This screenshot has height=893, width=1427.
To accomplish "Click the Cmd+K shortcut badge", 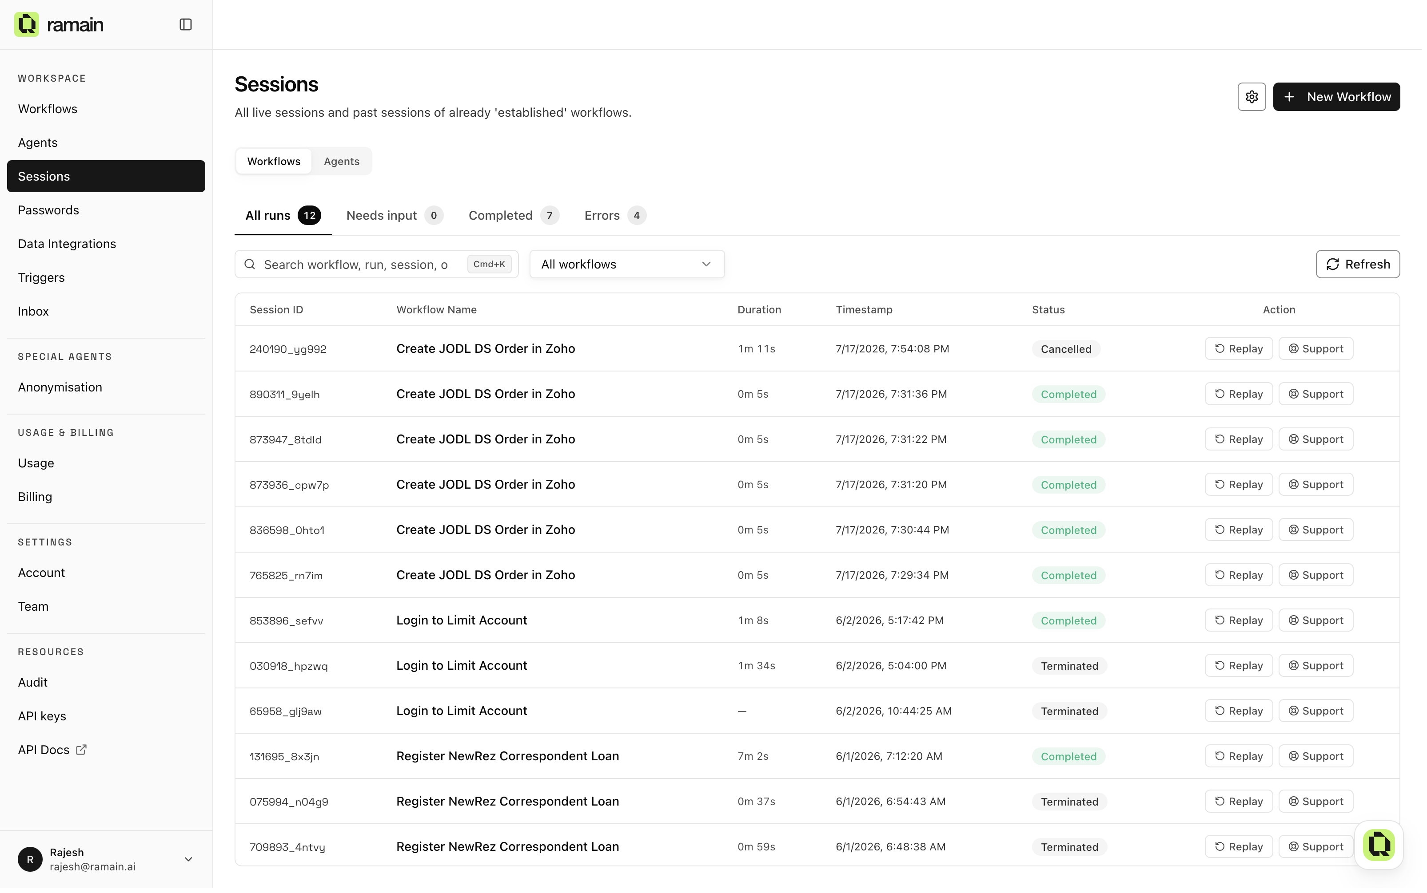I will [489, 264].
